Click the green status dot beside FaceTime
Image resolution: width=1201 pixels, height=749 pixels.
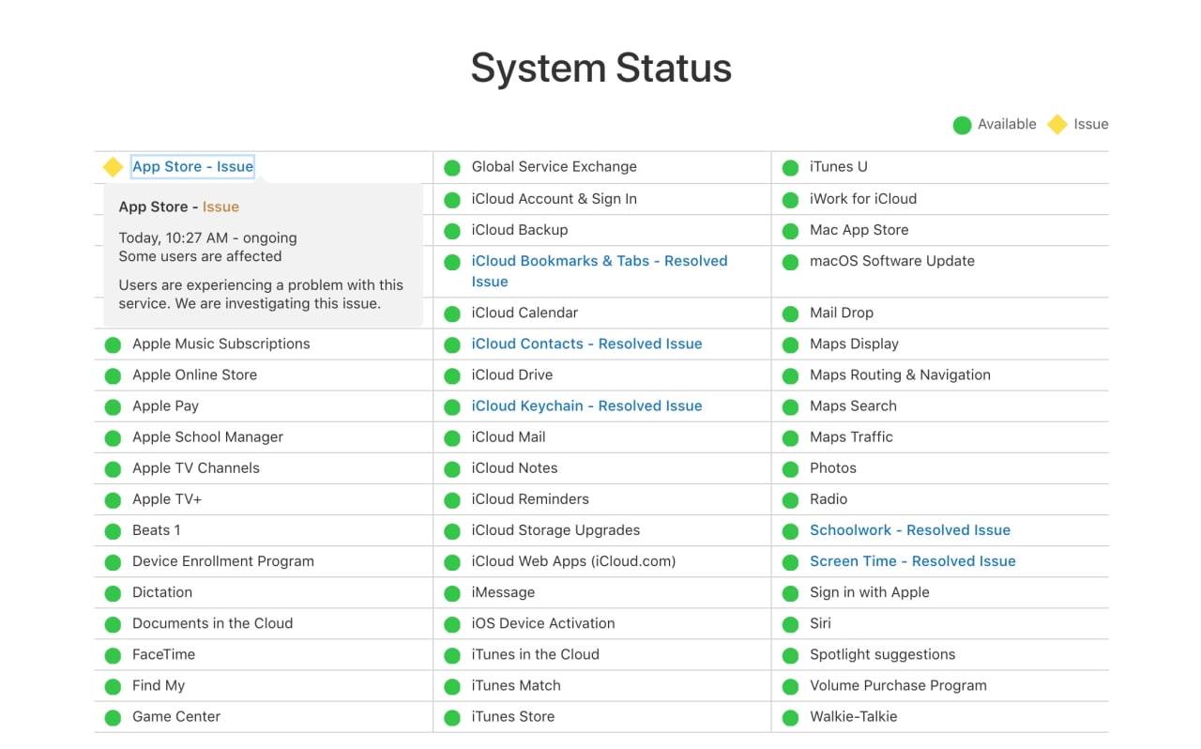[x=113, y=656]
